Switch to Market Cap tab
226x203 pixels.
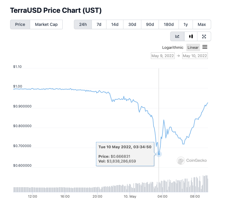tap(46, 24)
